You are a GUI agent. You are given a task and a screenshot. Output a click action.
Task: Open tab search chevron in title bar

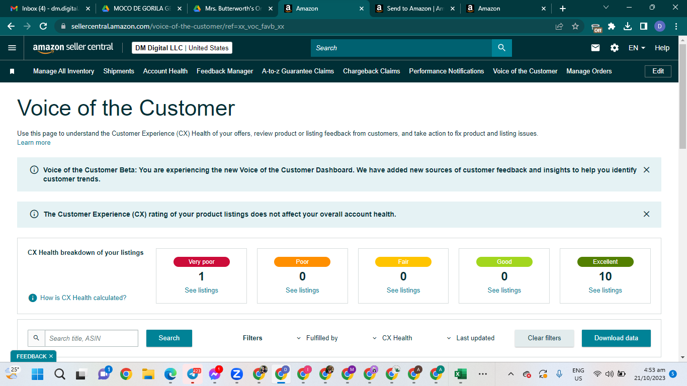[606, 8]
